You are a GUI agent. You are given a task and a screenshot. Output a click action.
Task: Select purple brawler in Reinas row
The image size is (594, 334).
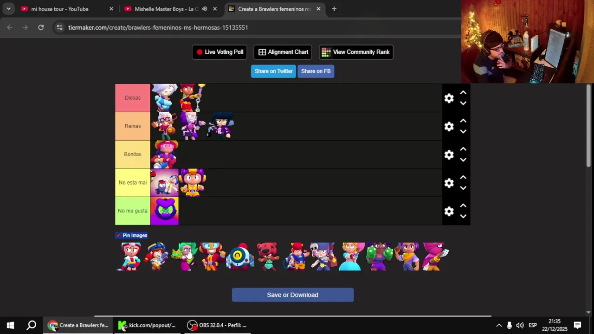coord(192,126)
